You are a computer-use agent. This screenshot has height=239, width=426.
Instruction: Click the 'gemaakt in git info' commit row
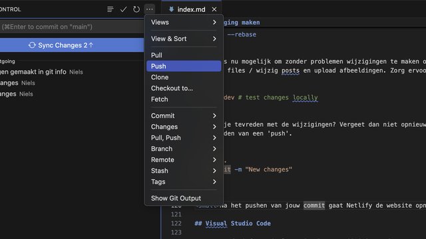pyautogui.click(x=72, y=72)
